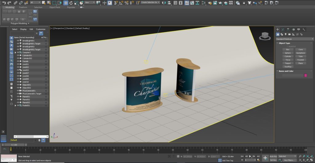The image size is (315, 163).
Task: Switch to the Populate ribbon tab
Action: coord(71,7)
